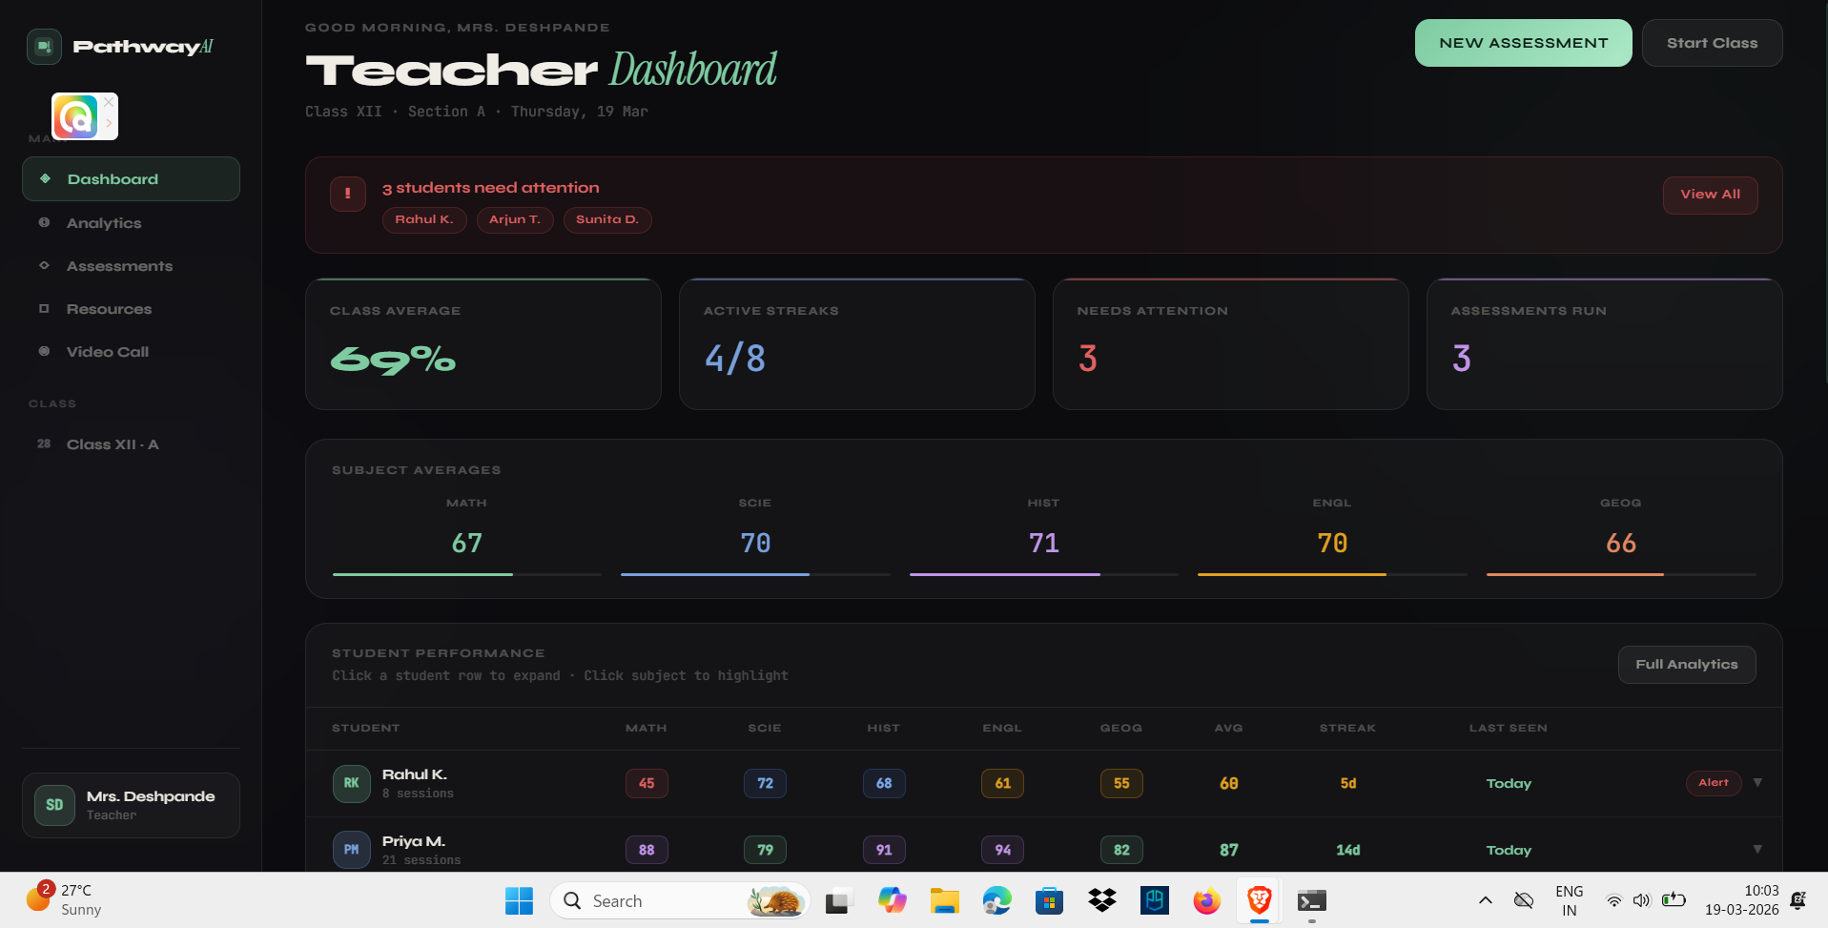The image size is (1828, 928).
Task: Open Dropbox from the taskbar
Action: 1102,900
